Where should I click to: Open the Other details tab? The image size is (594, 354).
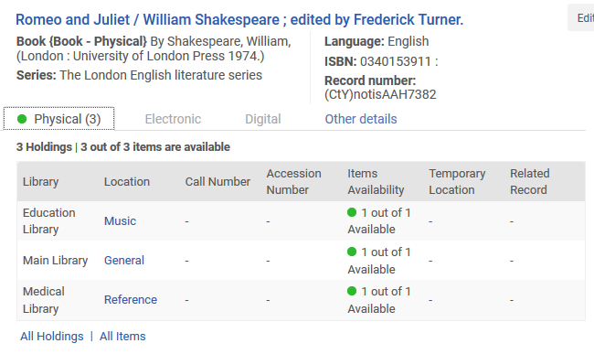tap(361, 119)
